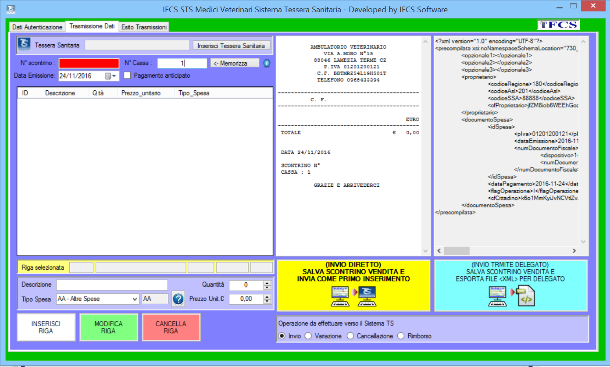Click the Data Emissione date field
The image size is (610, 367).
pos(89,76)
